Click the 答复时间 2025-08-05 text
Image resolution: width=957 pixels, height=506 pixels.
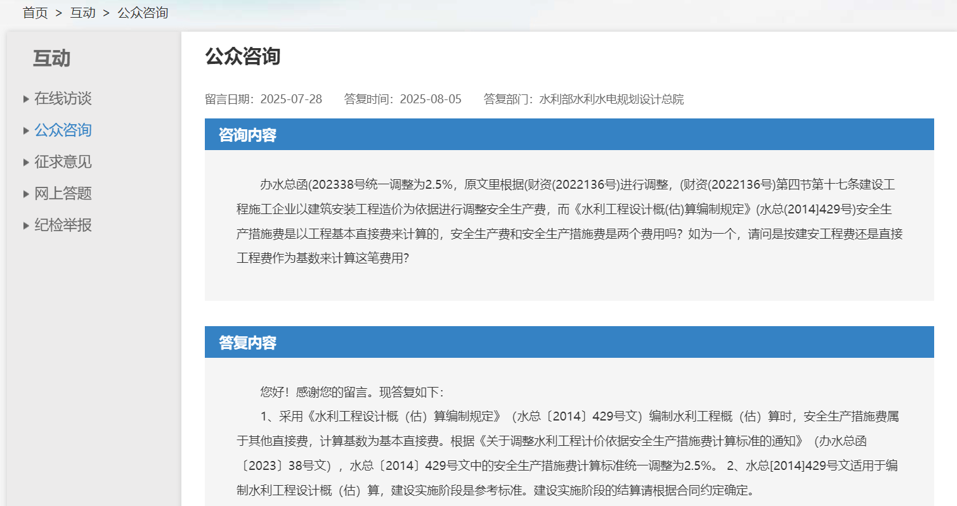point(403,99)
